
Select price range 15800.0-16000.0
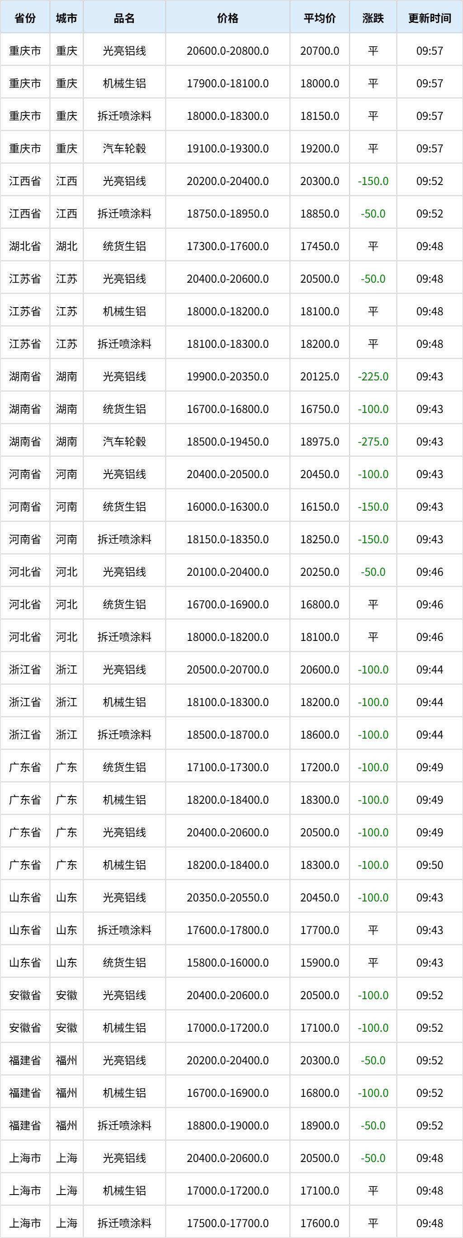[x=228, y=963]
